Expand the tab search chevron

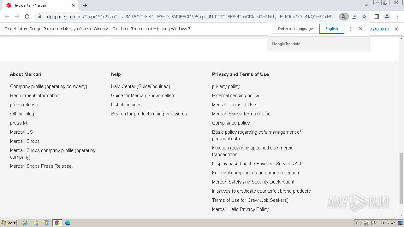pos(366,5)
